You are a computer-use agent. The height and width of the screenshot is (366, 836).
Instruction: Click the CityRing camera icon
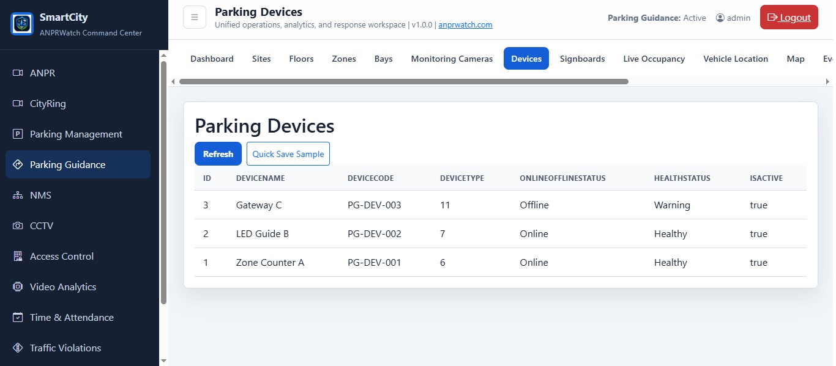click(x=18, y=103)
